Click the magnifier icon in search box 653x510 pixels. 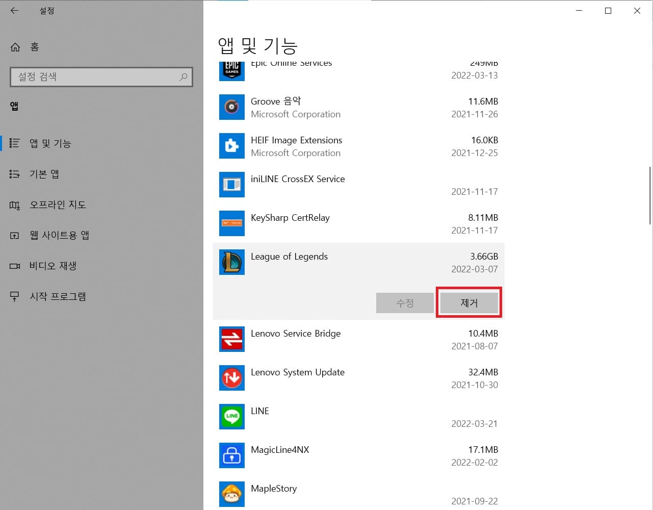click(x=183, y=77)
